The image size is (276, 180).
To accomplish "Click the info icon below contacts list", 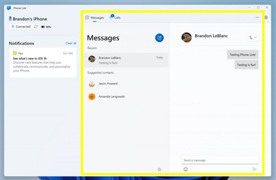I will pos(159,169).
